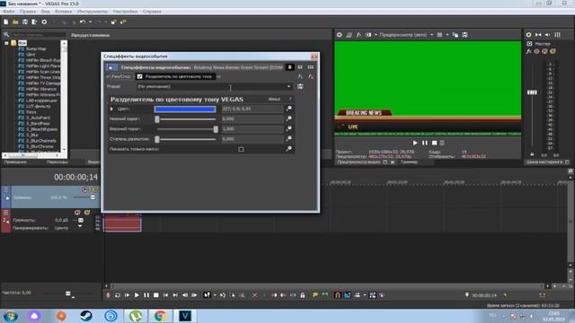Click the About button in plugin header
The height and width of the screenshot is (323, 575).
[x=274, y=100]
